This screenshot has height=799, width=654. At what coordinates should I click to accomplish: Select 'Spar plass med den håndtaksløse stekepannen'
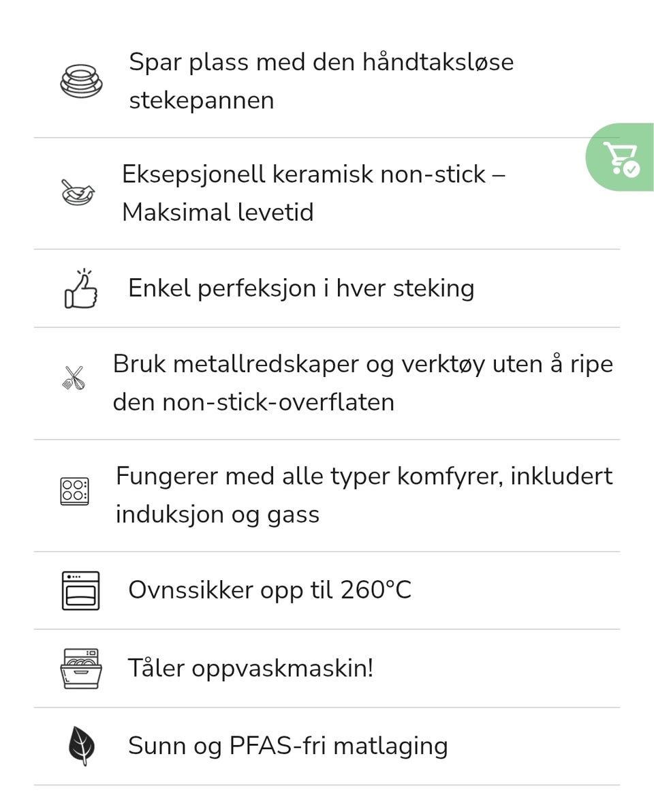322,81
